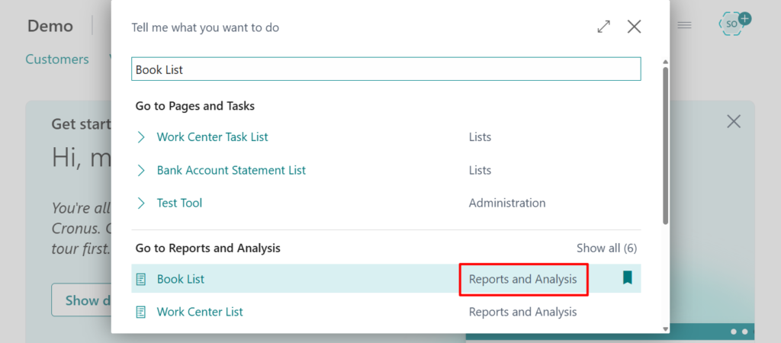Dismiss the Get started banner

(734, 121)
